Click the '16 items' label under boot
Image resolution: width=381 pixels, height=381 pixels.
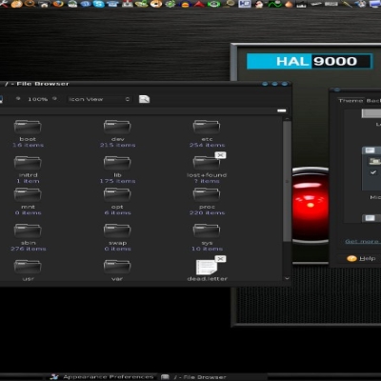tap(28, 145)
